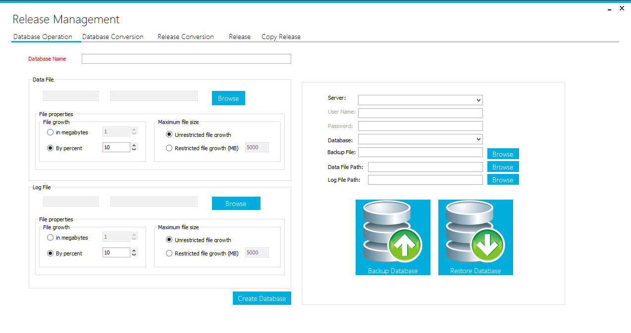The image size is (631, 333).
Task: Increase Data File percent growth value
Action: (x=134, y=145)
